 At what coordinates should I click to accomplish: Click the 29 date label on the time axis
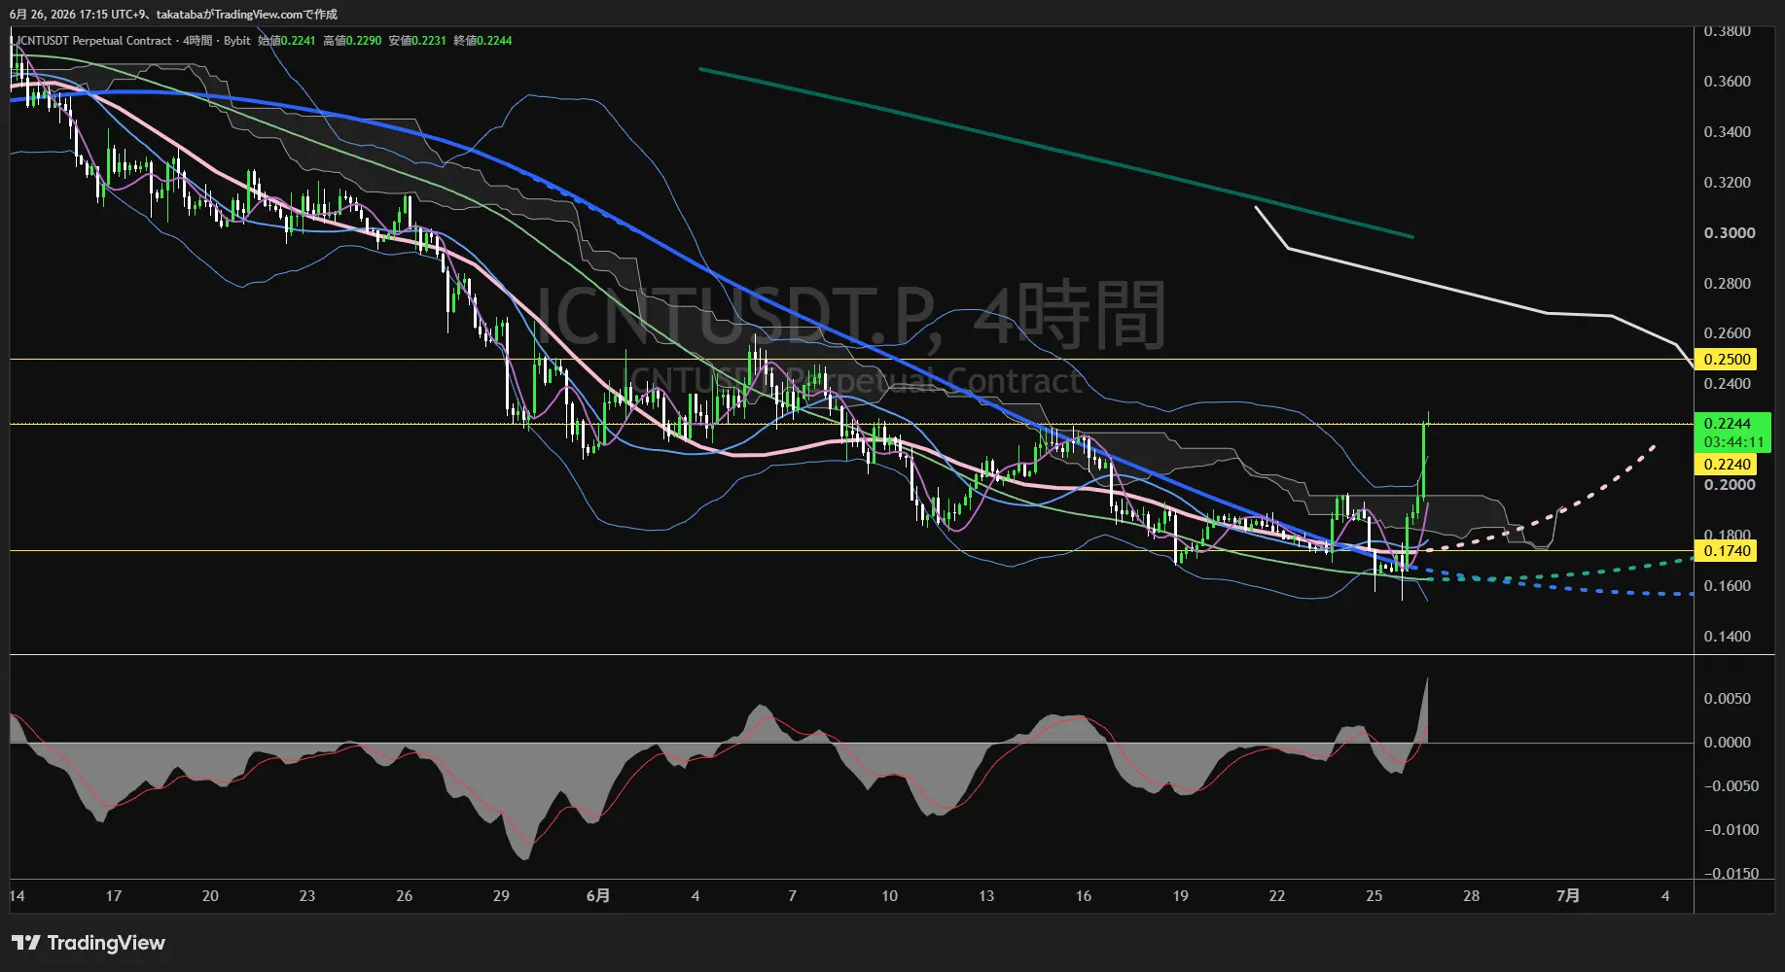click(x=501, y=896)
